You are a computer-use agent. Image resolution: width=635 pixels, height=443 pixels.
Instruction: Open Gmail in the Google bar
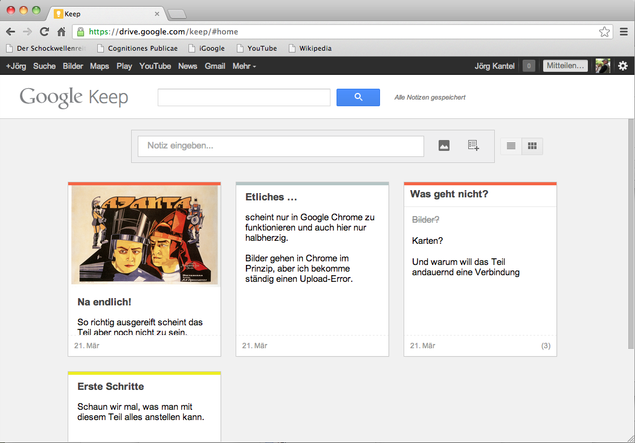point(214,66)
